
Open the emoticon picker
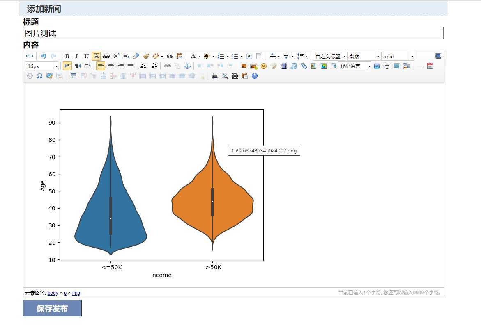(x=264, y=66)
